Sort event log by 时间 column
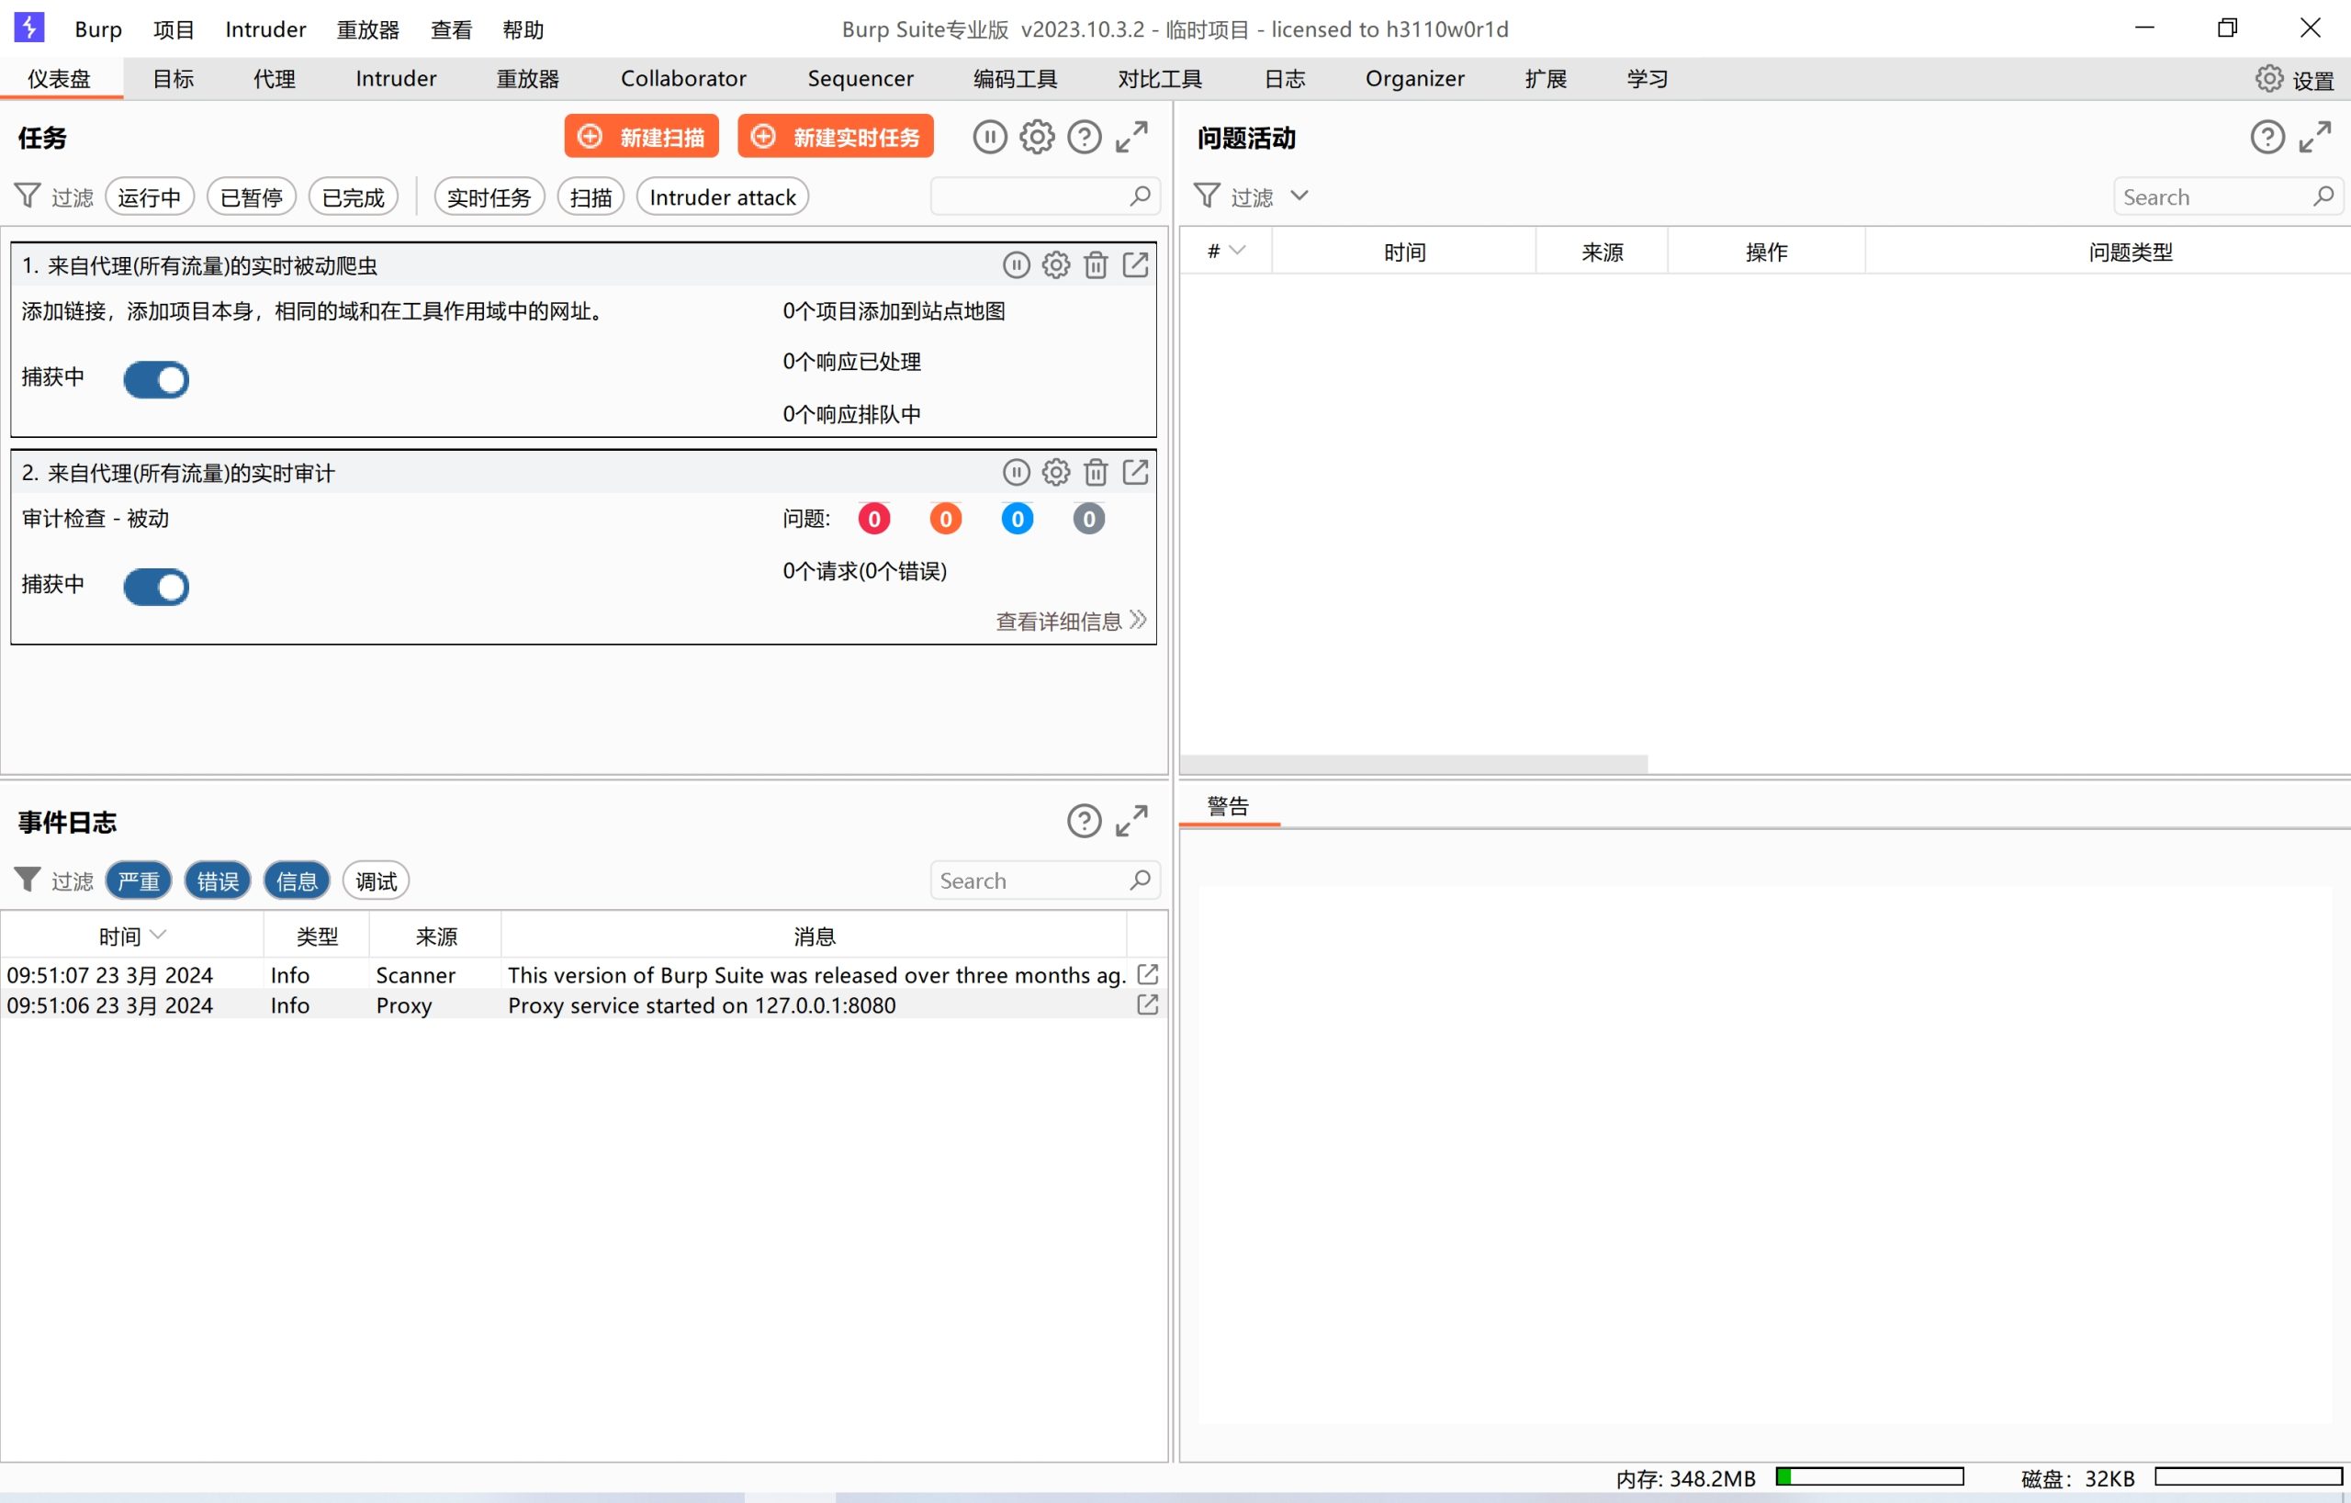The height and width of the screenshot is (1503, 2351). coord(132,936)
